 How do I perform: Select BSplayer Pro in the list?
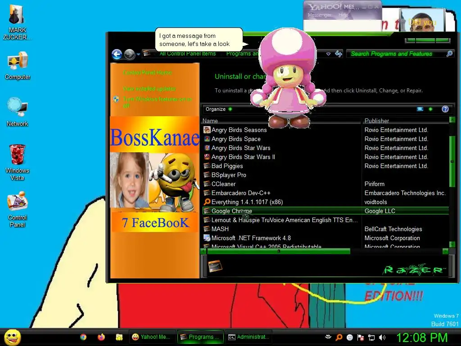(x=325, y=175)
